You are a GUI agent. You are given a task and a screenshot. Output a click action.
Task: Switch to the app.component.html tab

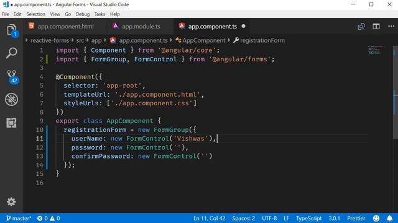pos(65,26)
